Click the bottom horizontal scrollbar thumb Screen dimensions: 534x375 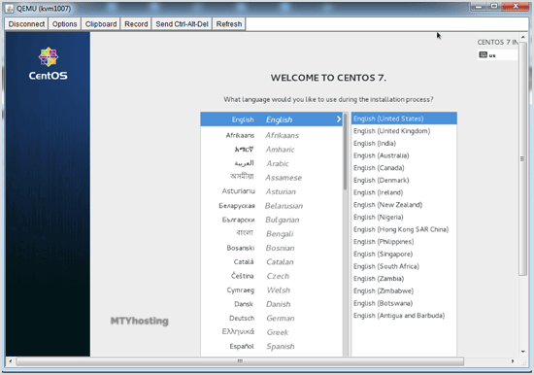pos(240,361)
